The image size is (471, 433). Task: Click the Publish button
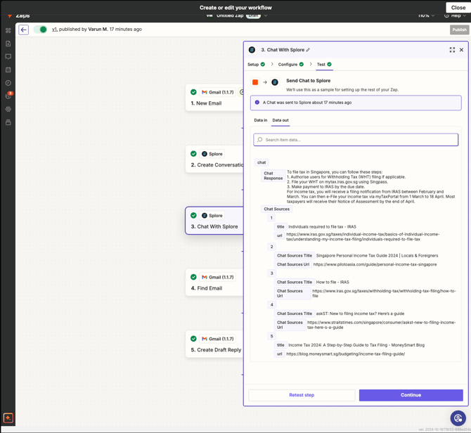(459, 30)
